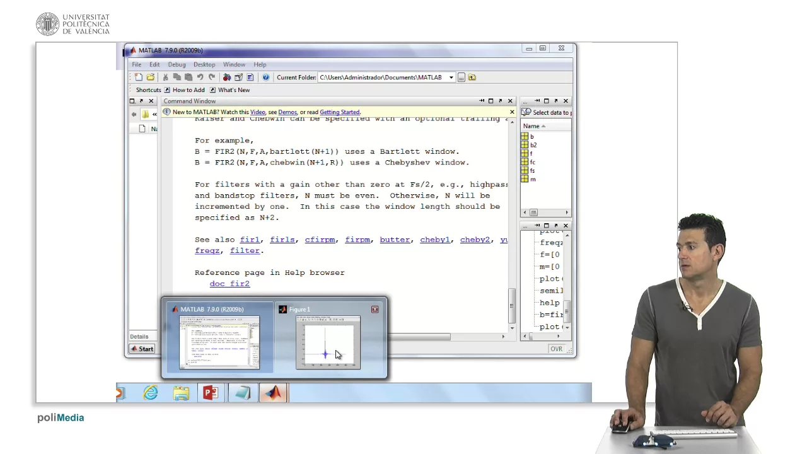Undock the Command Window panel
The width and height of the screenshot is (807, 454).
501,101
